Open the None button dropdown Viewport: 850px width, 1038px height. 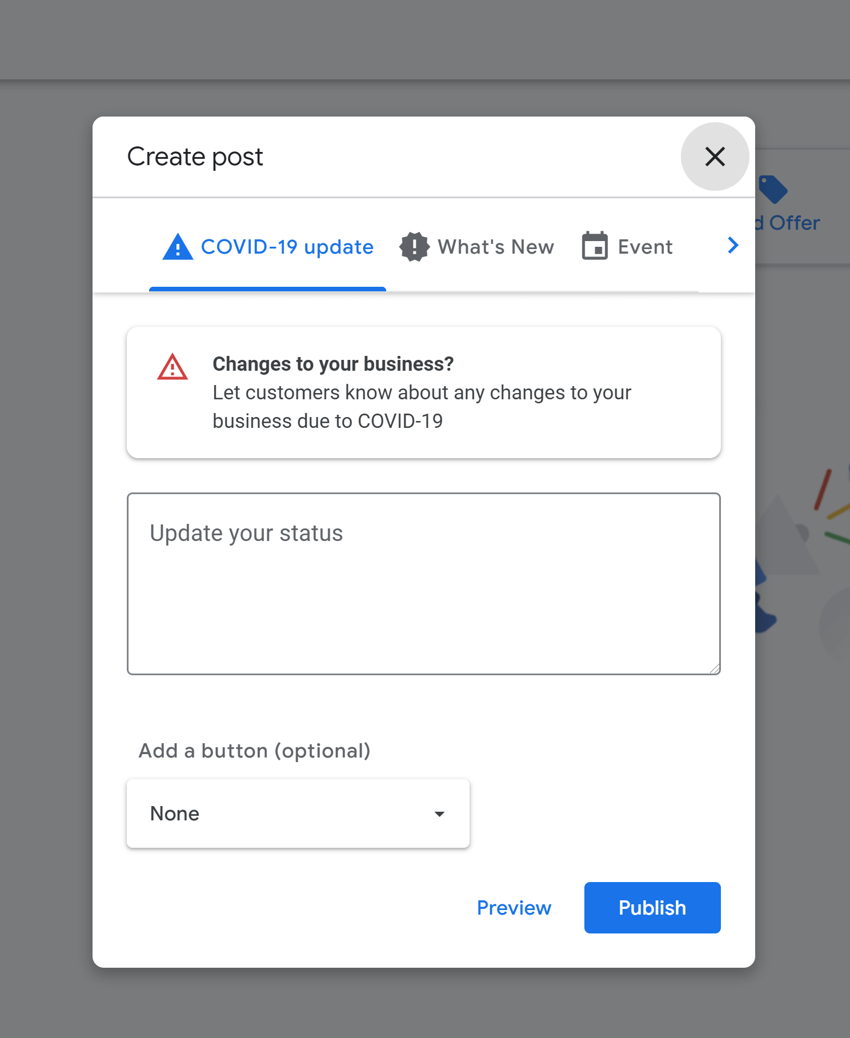[x=298, y=813]
